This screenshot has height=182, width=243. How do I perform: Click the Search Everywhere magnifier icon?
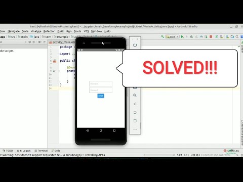pos(237,36)
